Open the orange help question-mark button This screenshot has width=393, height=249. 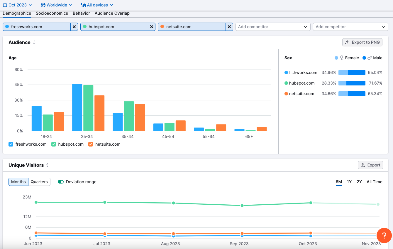point(384,235)
